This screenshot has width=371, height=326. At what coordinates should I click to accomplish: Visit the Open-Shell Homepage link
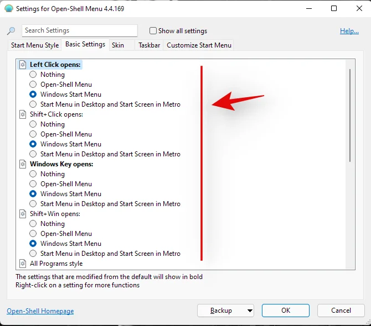pos(40,311)
